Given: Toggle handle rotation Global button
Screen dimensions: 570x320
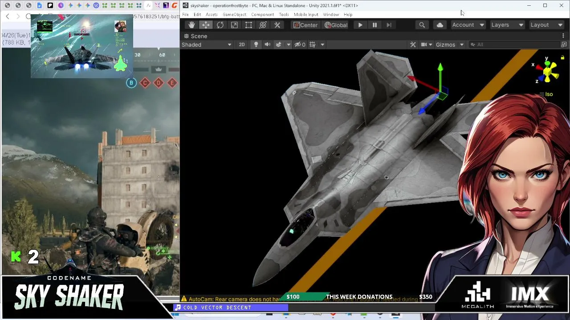Looking at the screenshot, I should click(x=336, y=25).
